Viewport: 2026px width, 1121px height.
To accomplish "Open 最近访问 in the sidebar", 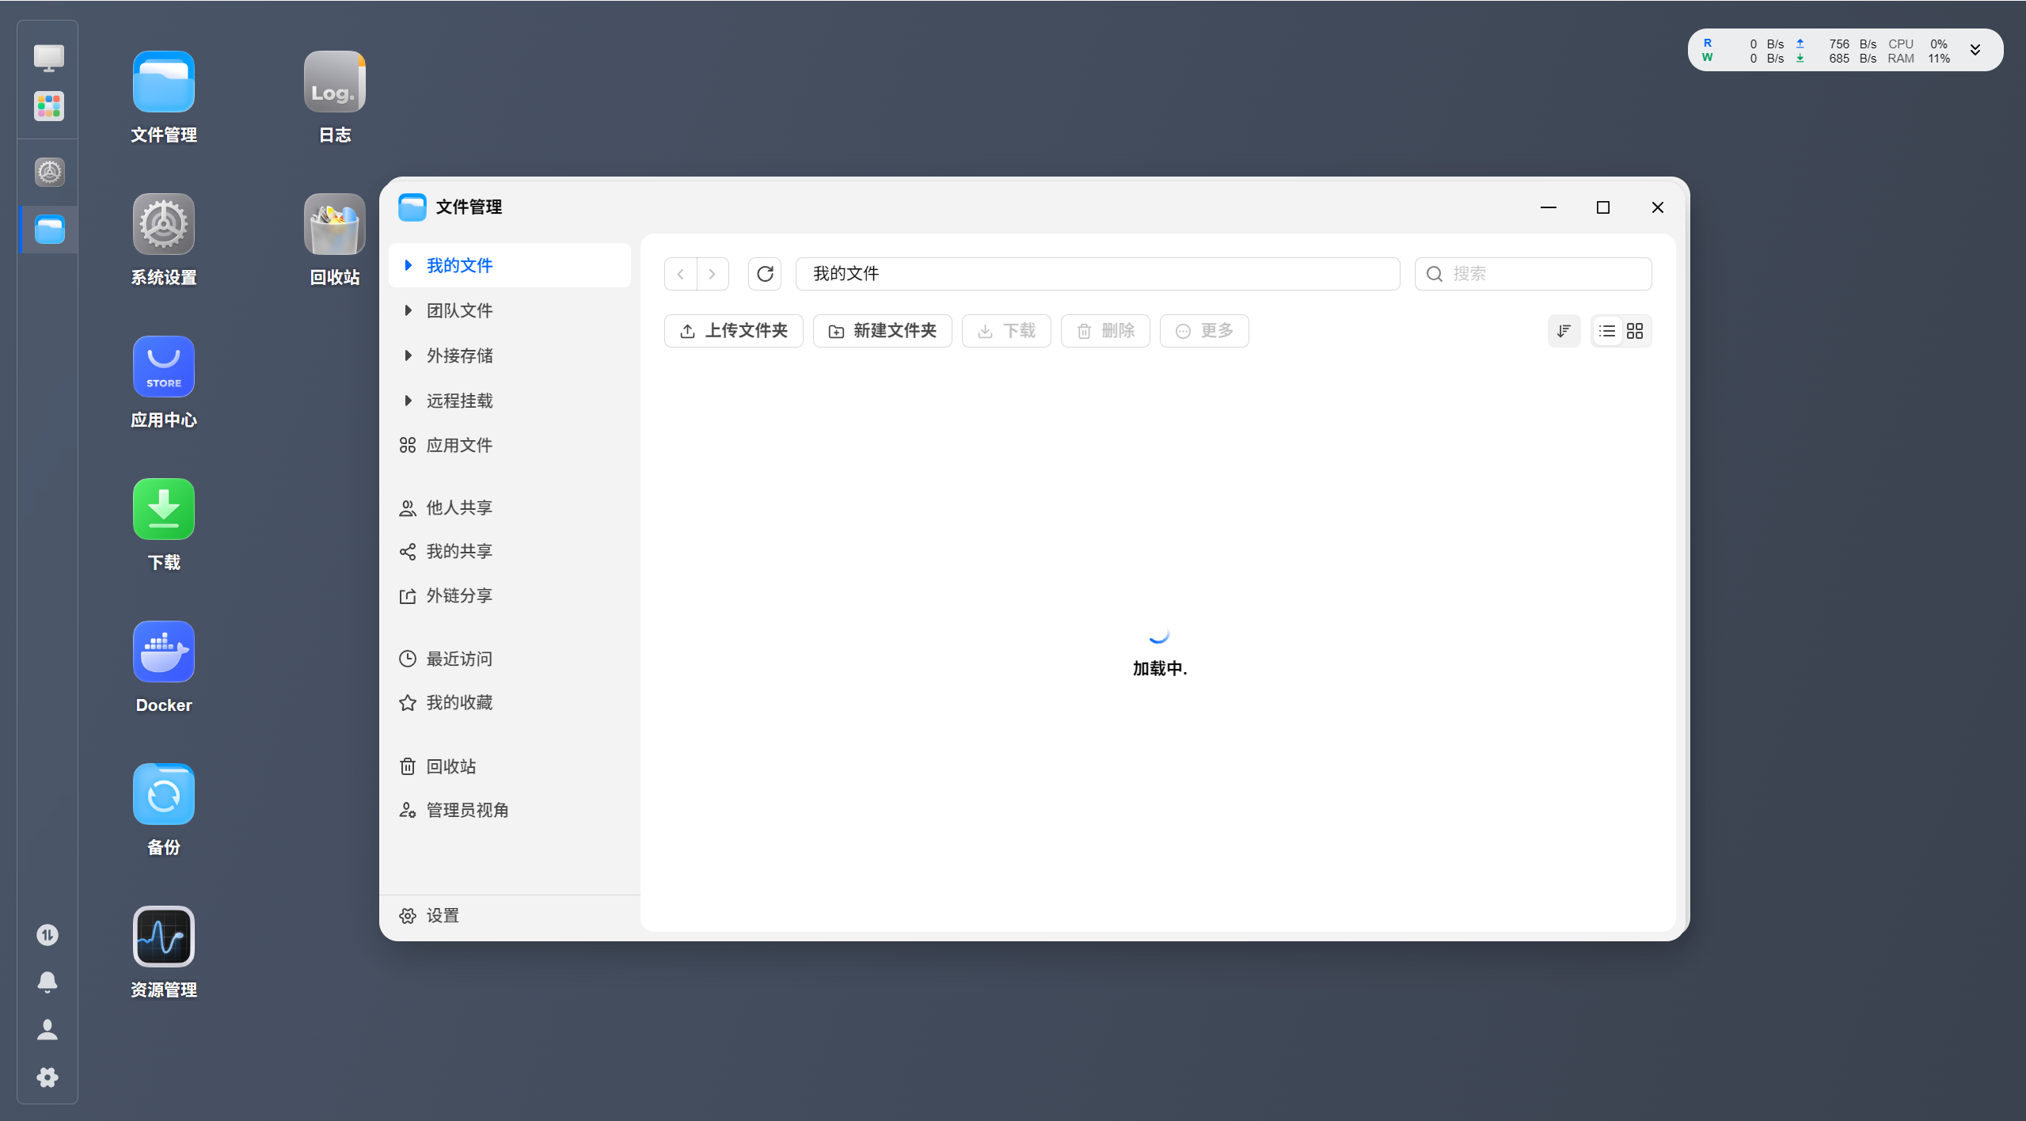I will (510, 659).
